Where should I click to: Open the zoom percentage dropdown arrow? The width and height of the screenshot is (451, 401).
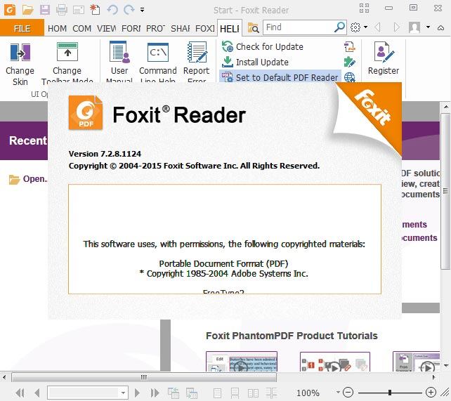click(338, 392)
